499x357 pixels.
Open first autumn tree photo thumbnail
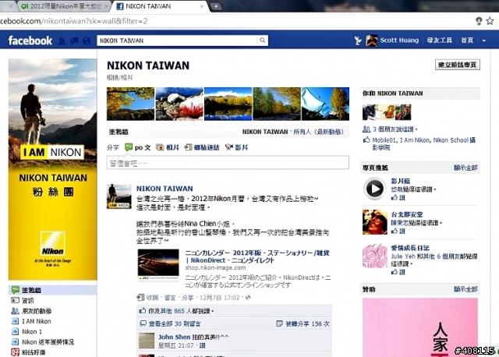pos(130,104)
